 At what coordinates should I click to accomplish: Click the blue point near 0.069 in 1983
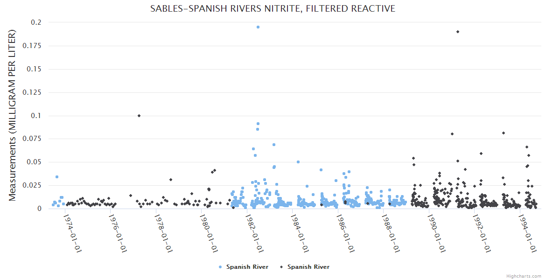pos(274,145)
